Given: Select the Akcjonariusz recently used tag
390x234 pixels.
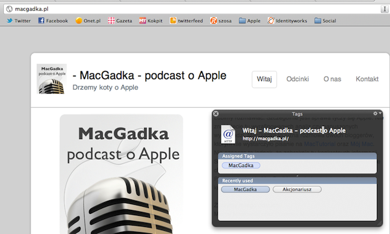Looking at the screenshot, I should pos(297,190).
